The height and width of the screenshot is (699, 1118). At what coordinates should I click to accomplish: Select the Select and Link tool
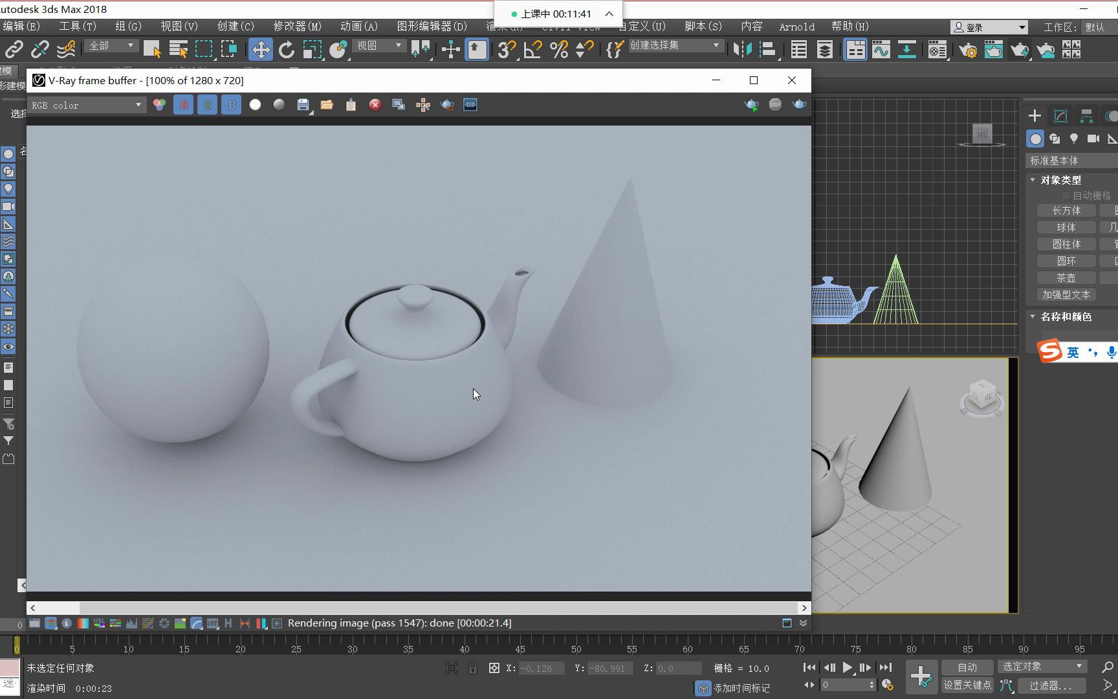(14, 49)
